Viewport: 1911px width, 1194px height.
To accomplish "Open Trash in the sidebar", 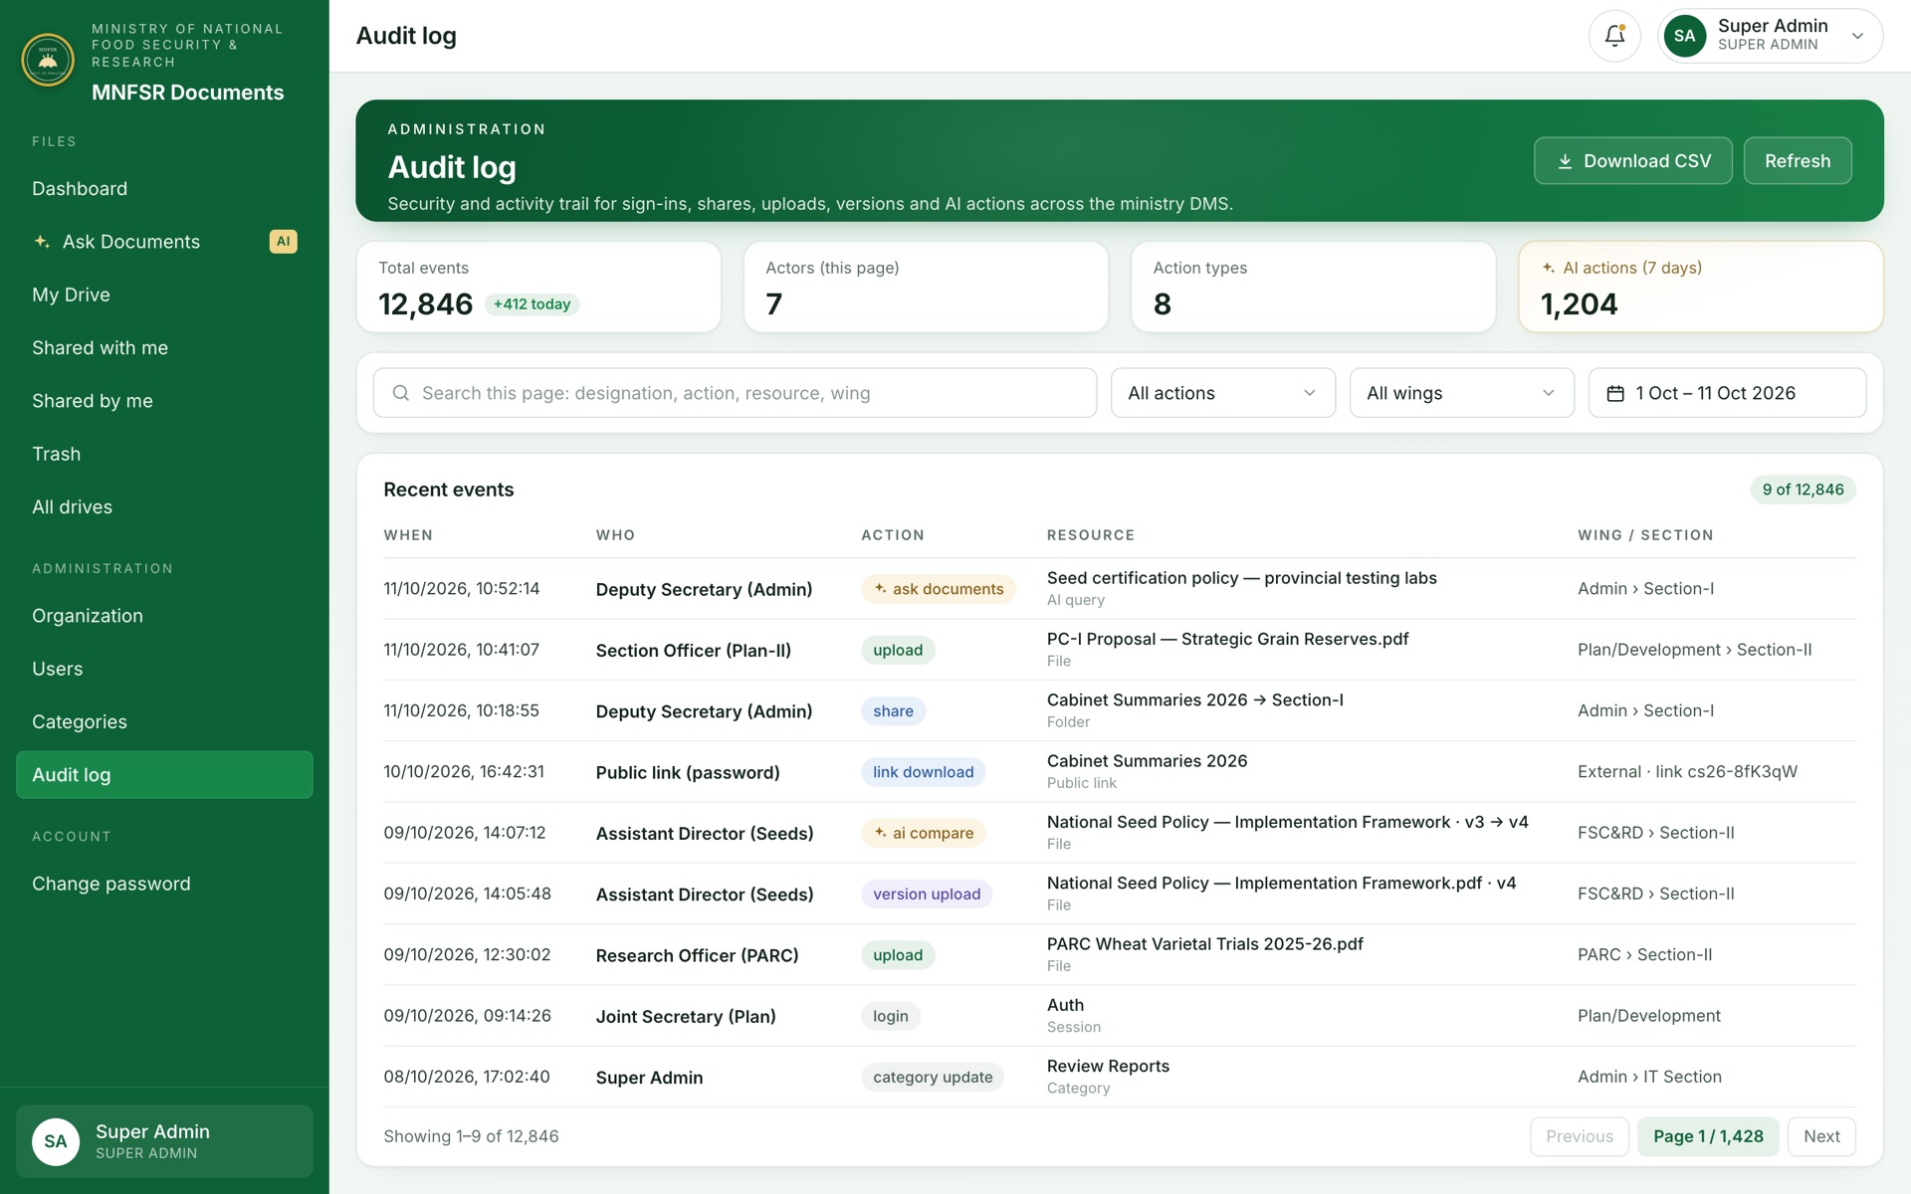I will click(164, 454).
